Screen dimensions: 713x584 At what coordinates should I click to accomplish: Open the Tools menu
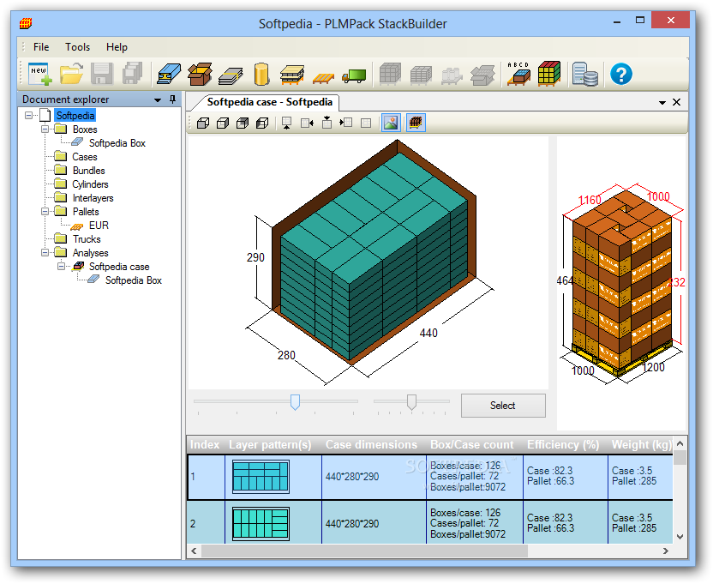77,47
